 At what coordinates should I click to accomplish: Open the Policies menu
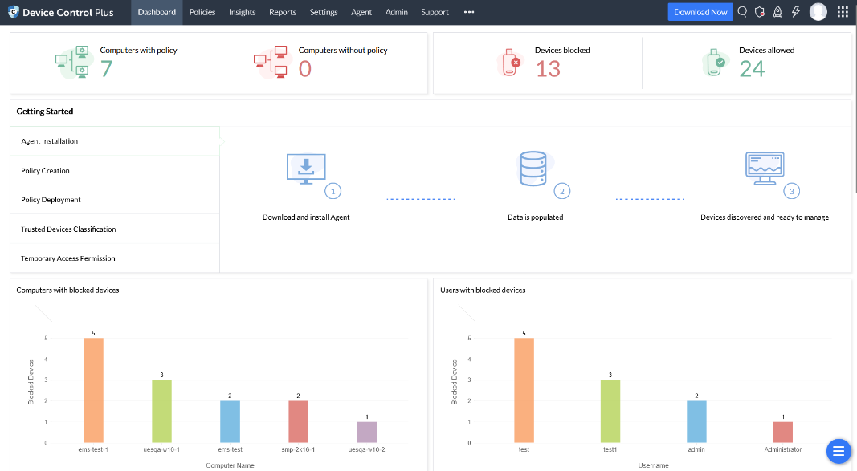coord(202,12)
